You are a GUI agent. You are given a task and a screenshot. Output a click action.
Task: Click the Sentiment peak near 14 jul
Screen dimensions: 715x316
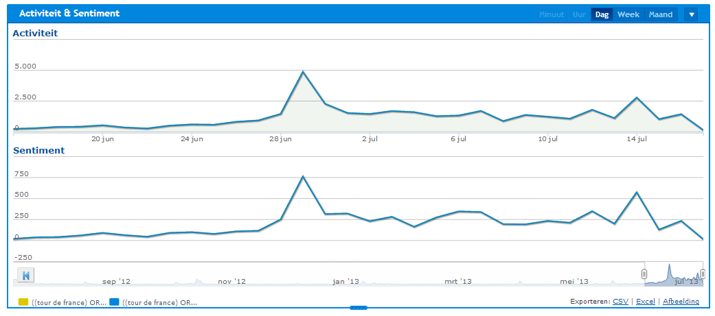(x=637, y=193)
